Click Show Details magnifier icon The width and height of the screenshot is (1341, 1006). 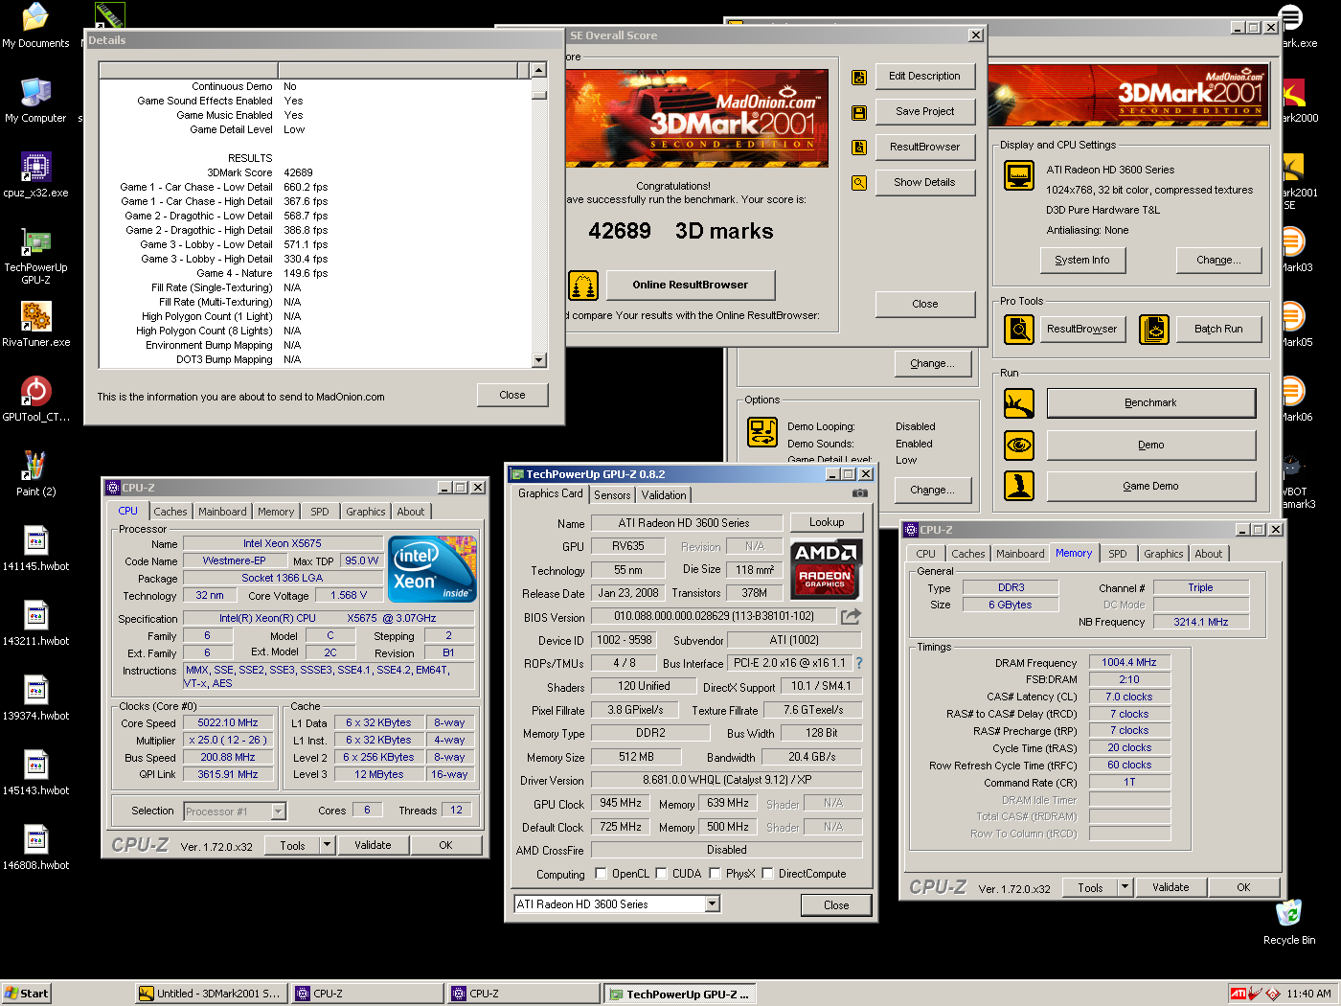859,183
